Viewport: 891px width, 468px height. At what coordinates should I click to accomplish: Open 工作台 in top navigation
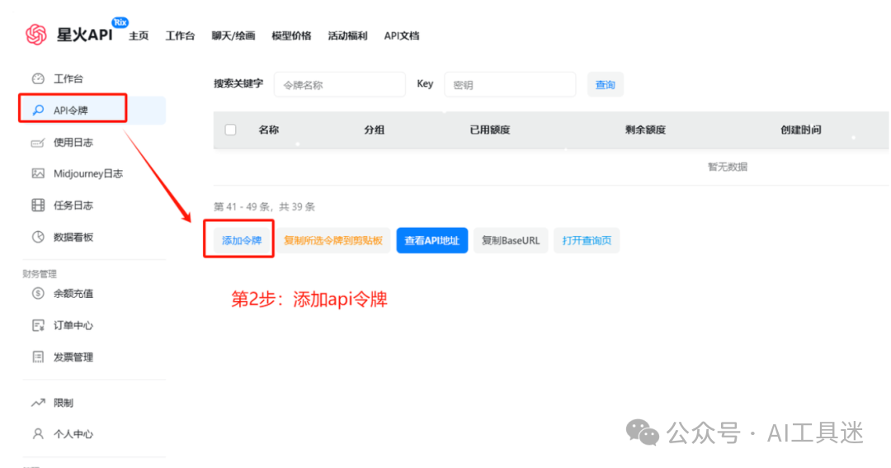(180, 35)
